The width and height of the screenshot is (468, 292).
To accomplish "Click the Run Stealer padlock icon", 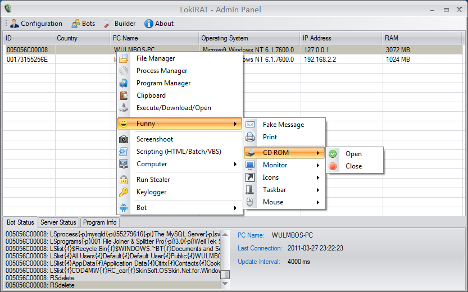I will [x=124, y=180].
